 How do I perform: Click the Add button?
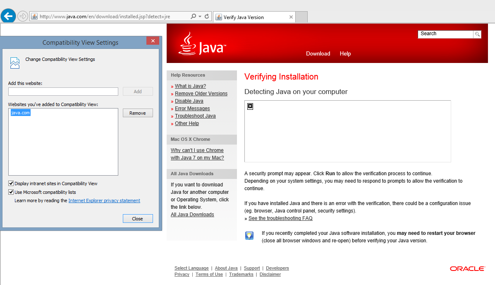[138, 92]
